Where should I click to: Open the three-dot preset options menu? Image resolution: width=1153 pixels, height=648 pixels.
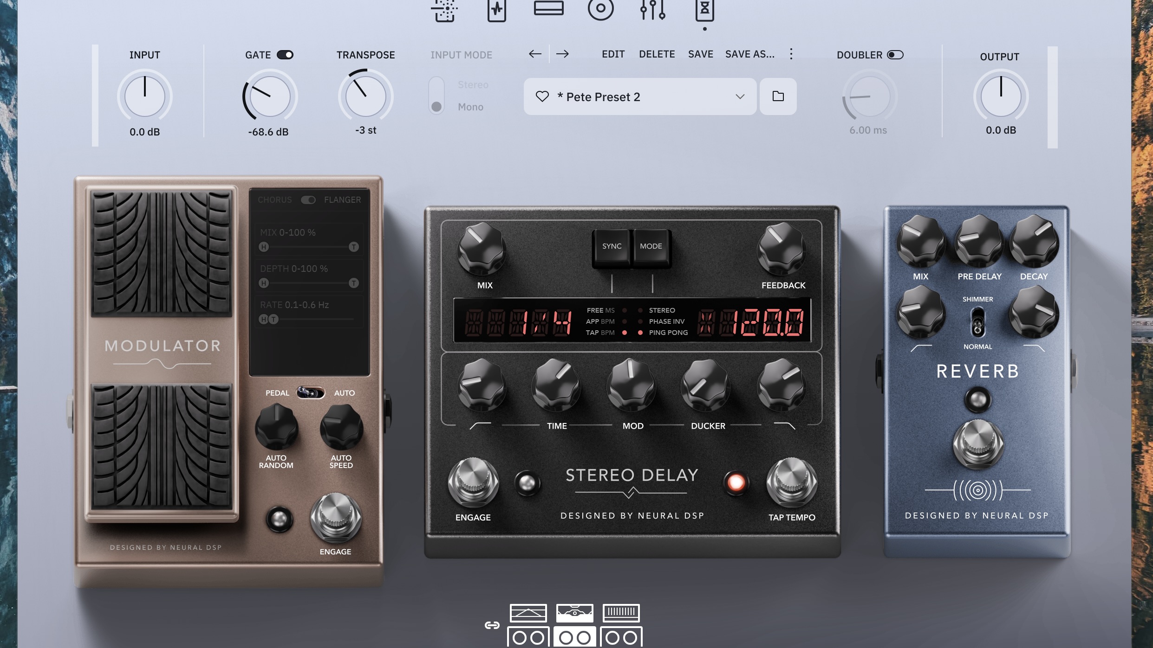[x=791, y=54]
